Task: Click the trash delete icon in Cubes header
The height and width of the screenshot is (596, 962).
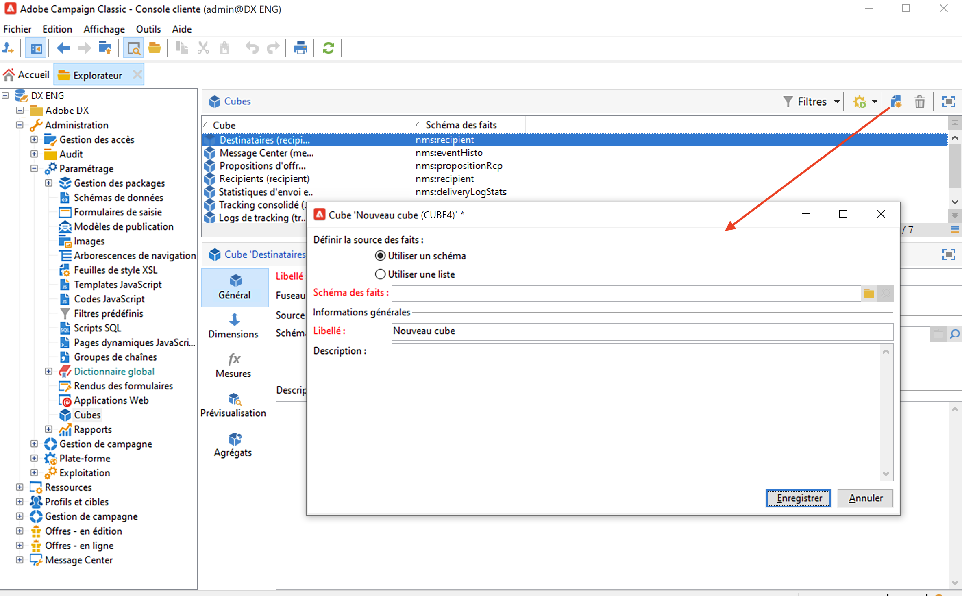Action: 919,102
